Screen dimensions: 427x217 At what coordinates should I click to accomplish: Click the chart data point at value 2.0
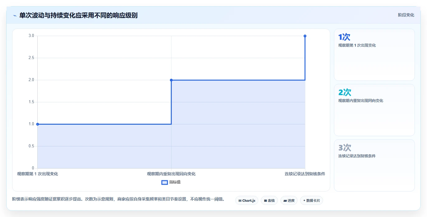click(171, 80)
